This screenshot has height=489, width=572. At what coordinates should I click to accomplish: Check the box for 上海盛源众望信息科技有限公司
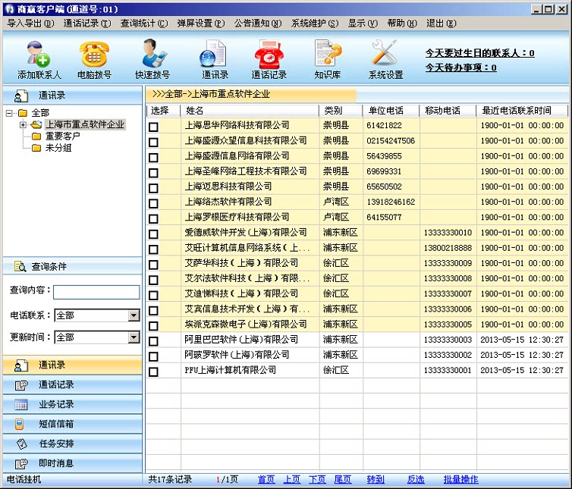(x=153, y=142)
